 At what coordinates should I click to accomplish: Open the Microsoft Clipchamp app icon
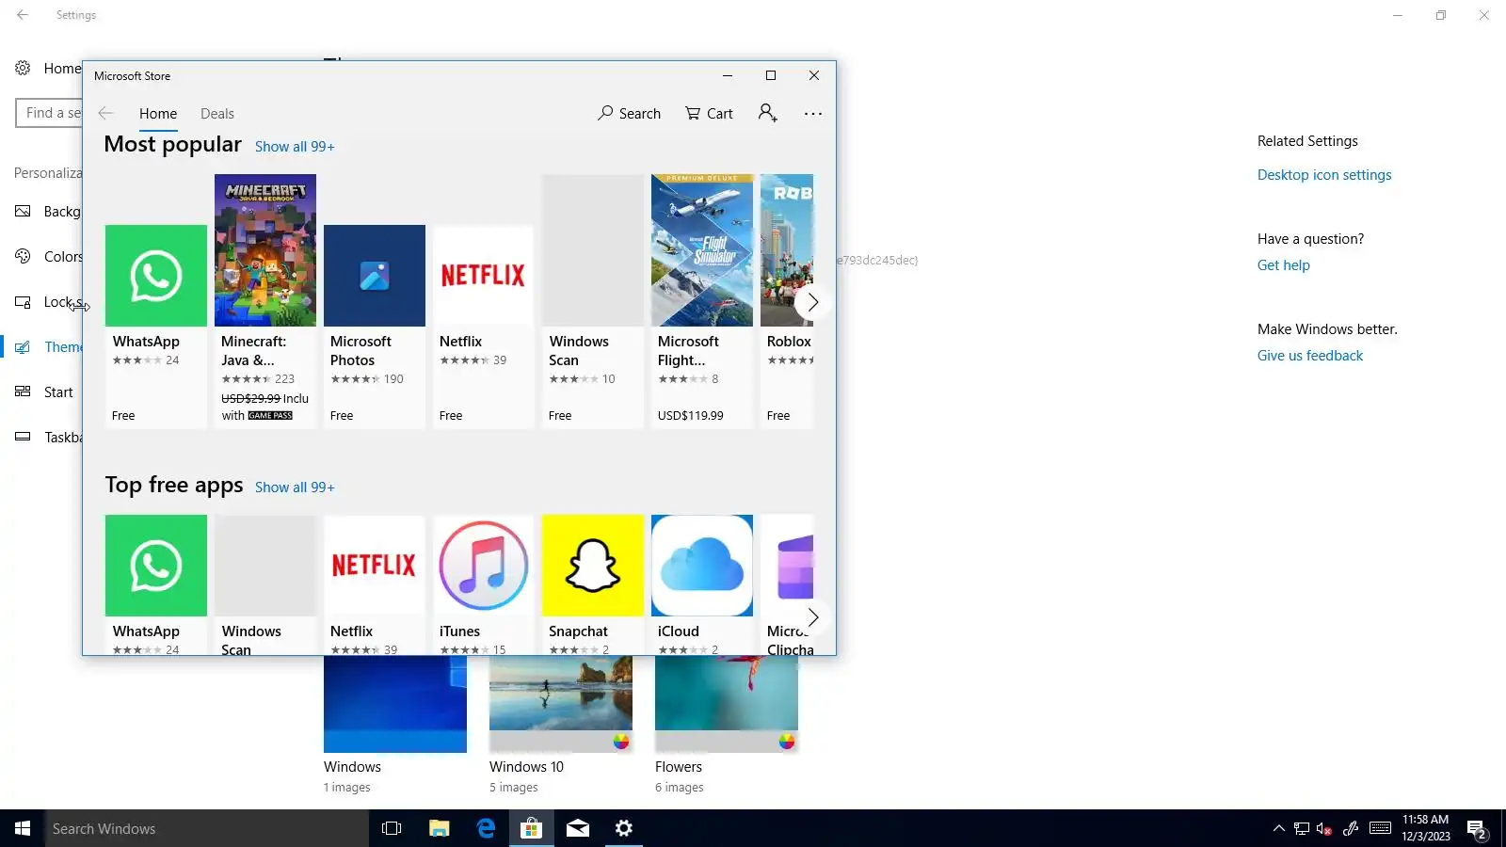click(787, 566)
